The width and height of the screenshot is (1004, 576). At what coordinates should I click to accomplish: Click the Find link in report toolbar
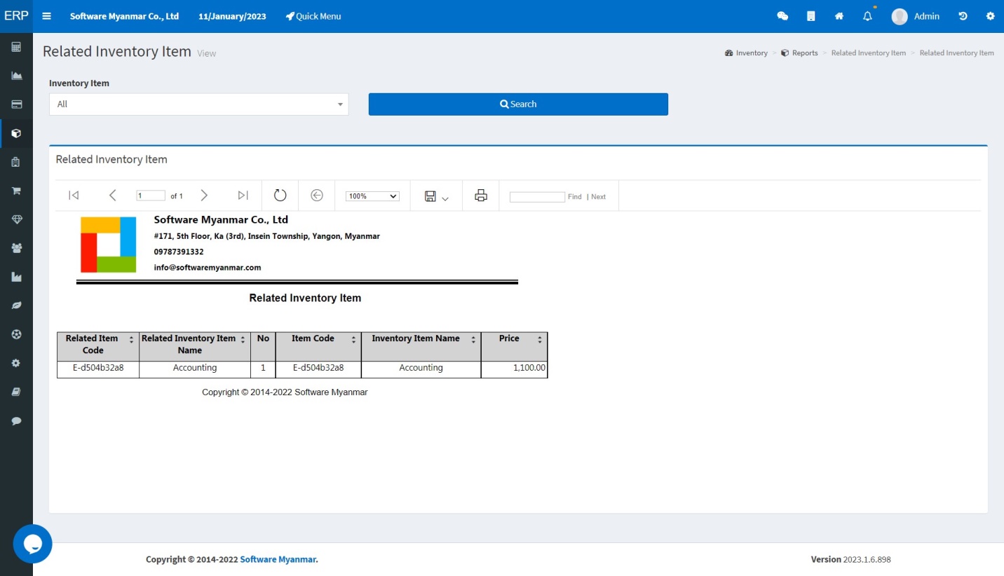click(575, 197)
